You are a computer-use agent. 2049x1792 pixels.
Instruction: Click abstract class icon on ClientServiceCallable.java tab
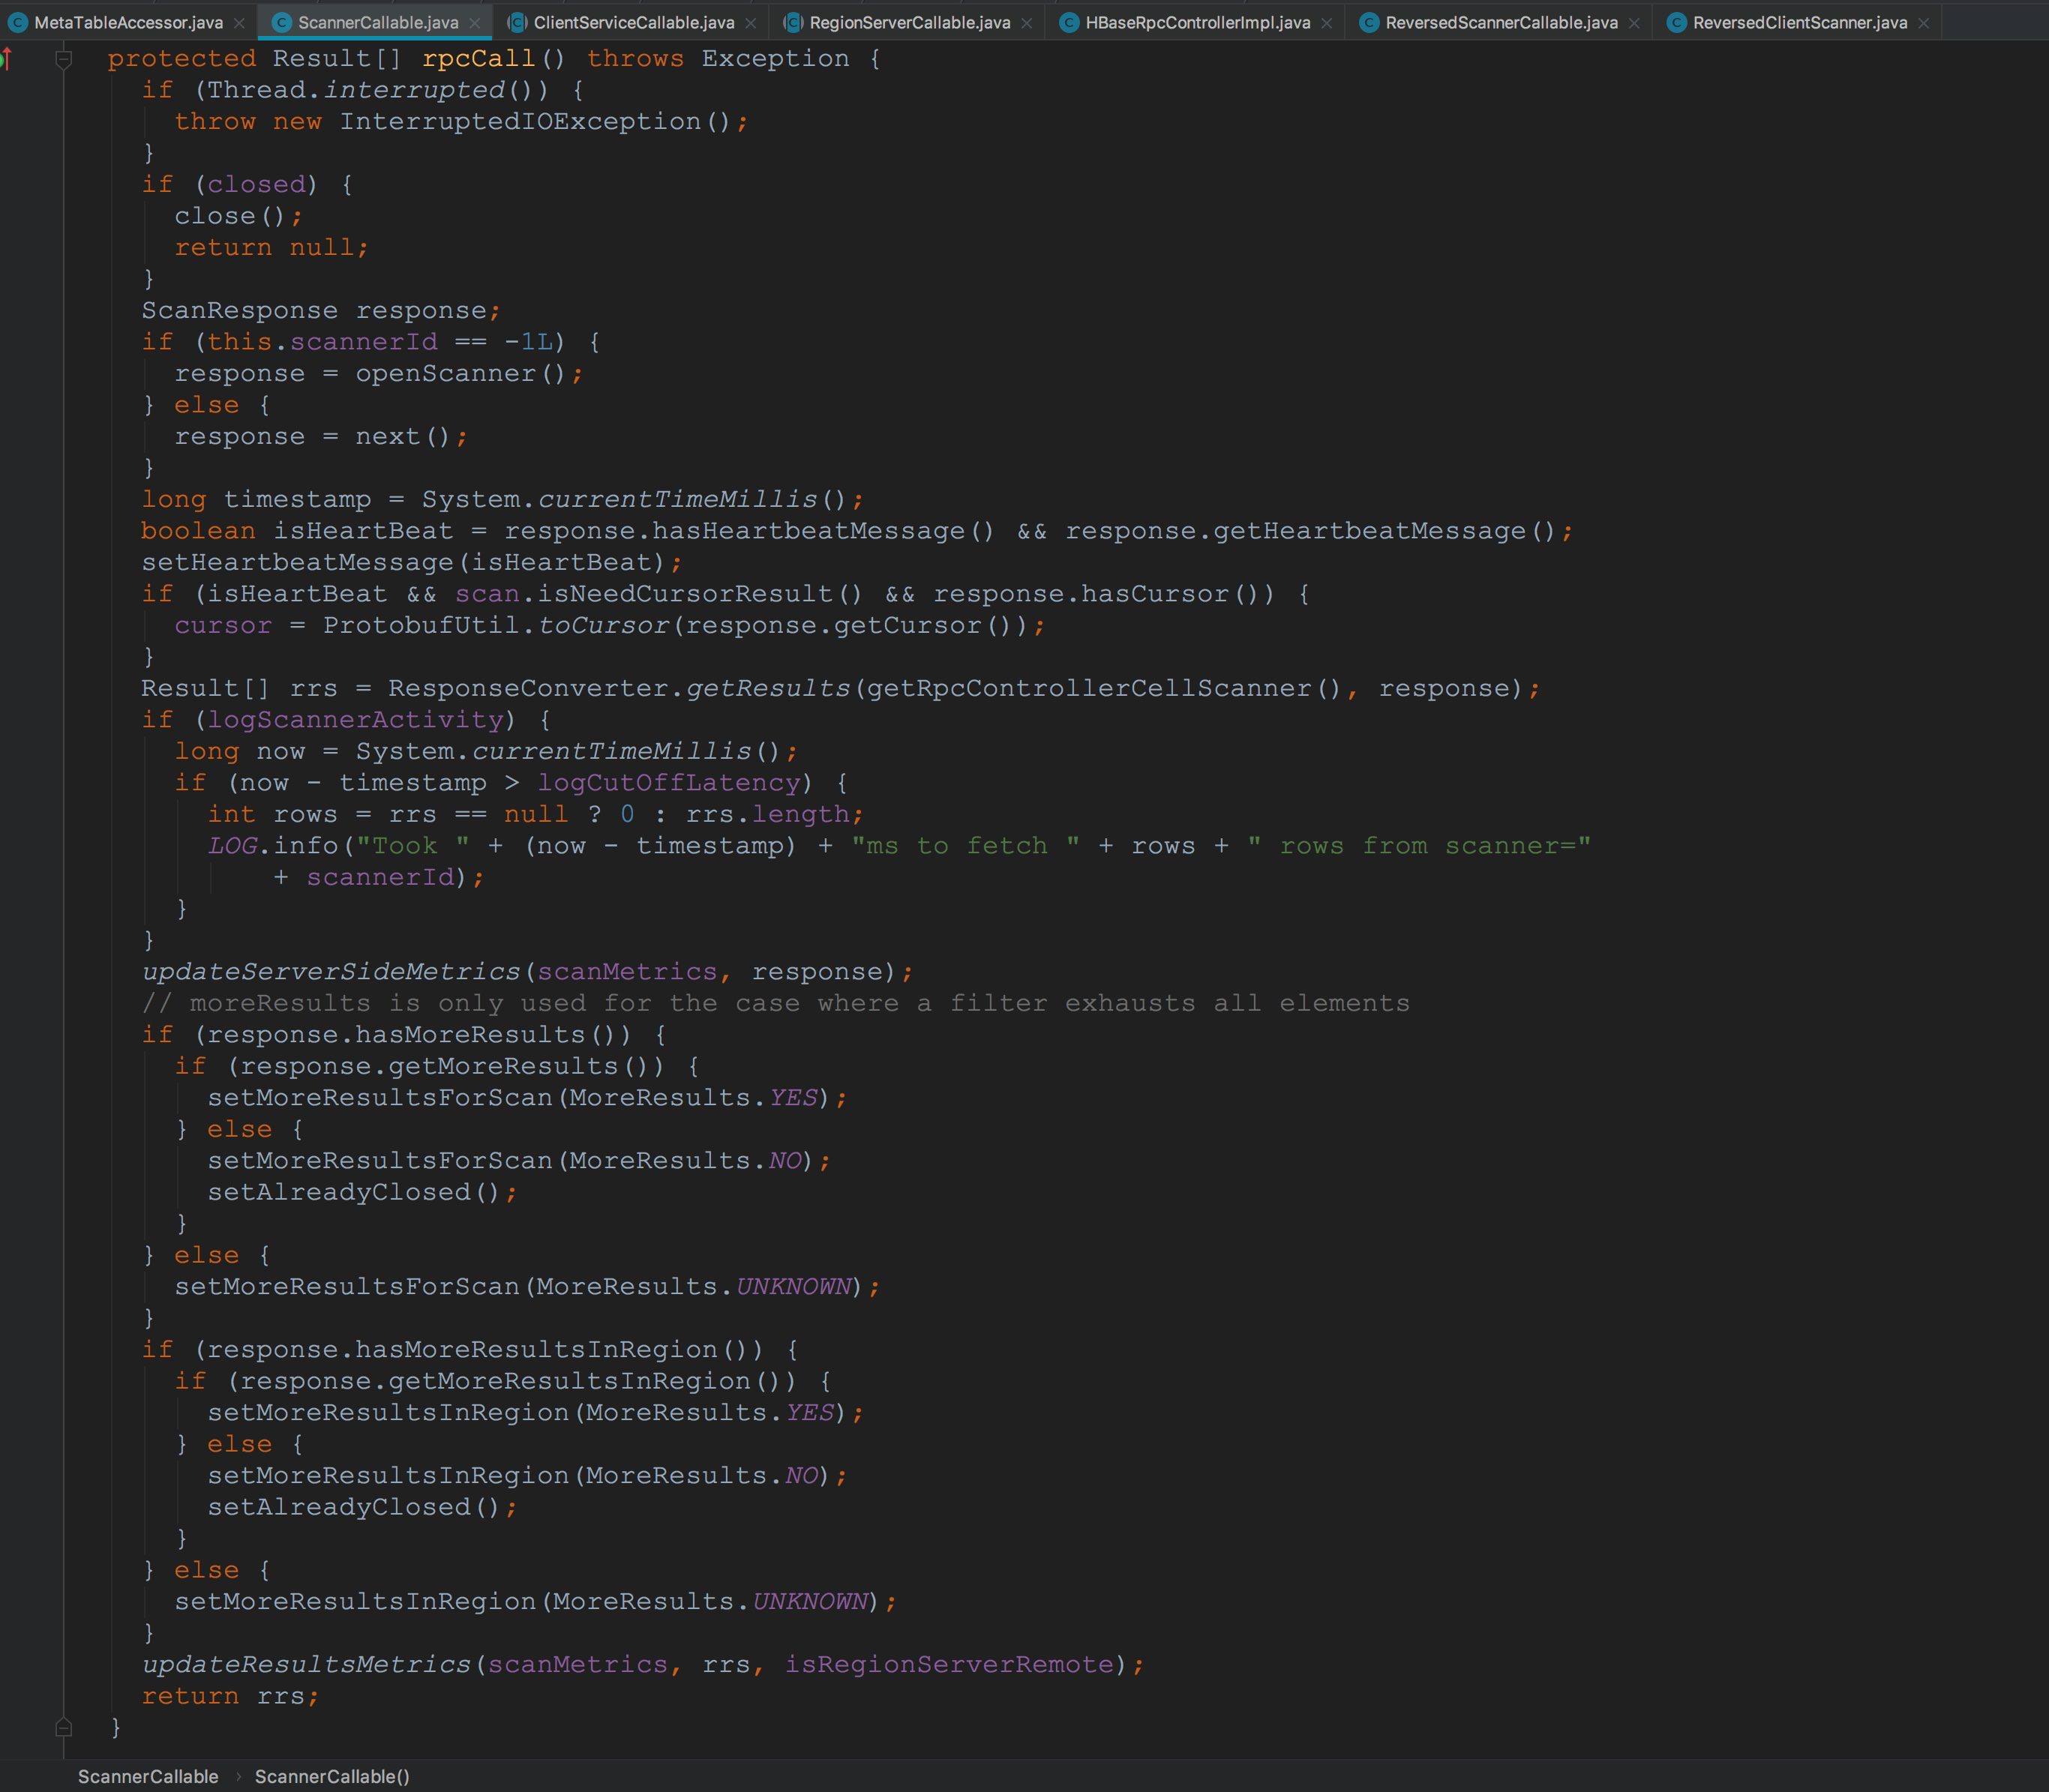[517, 22]
